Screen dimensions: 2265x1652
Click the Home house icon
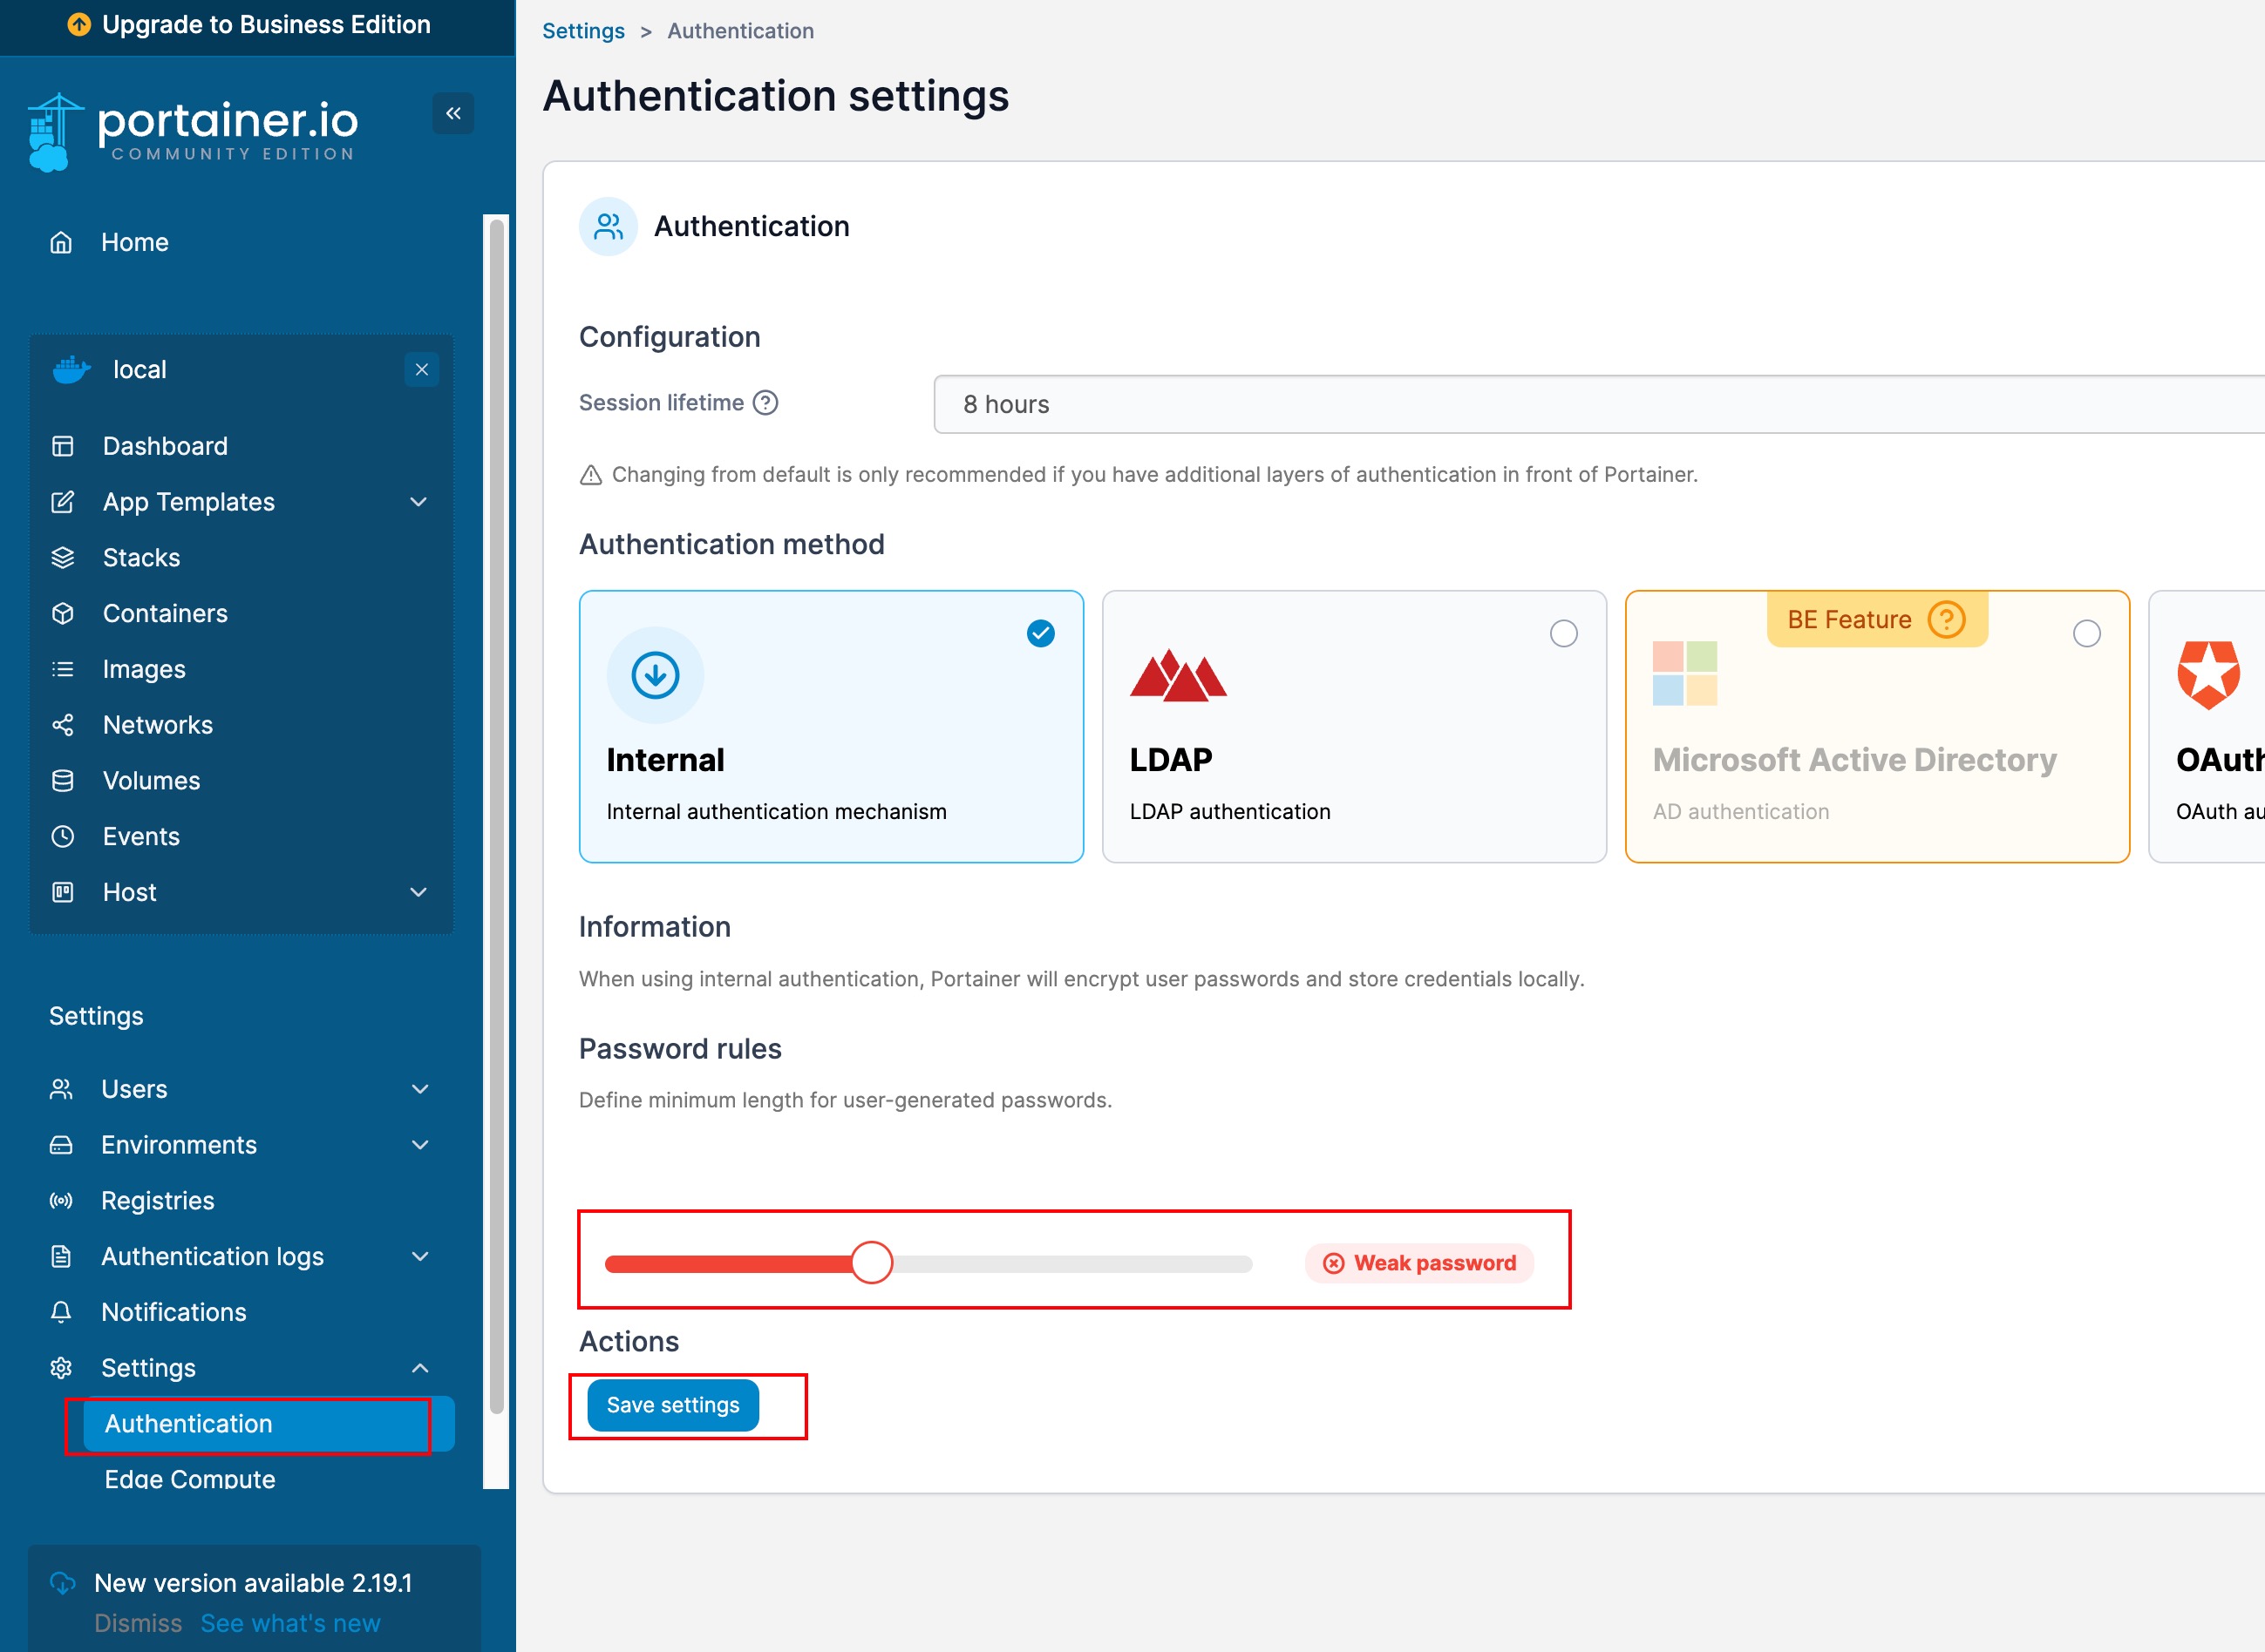click(61, 242)
